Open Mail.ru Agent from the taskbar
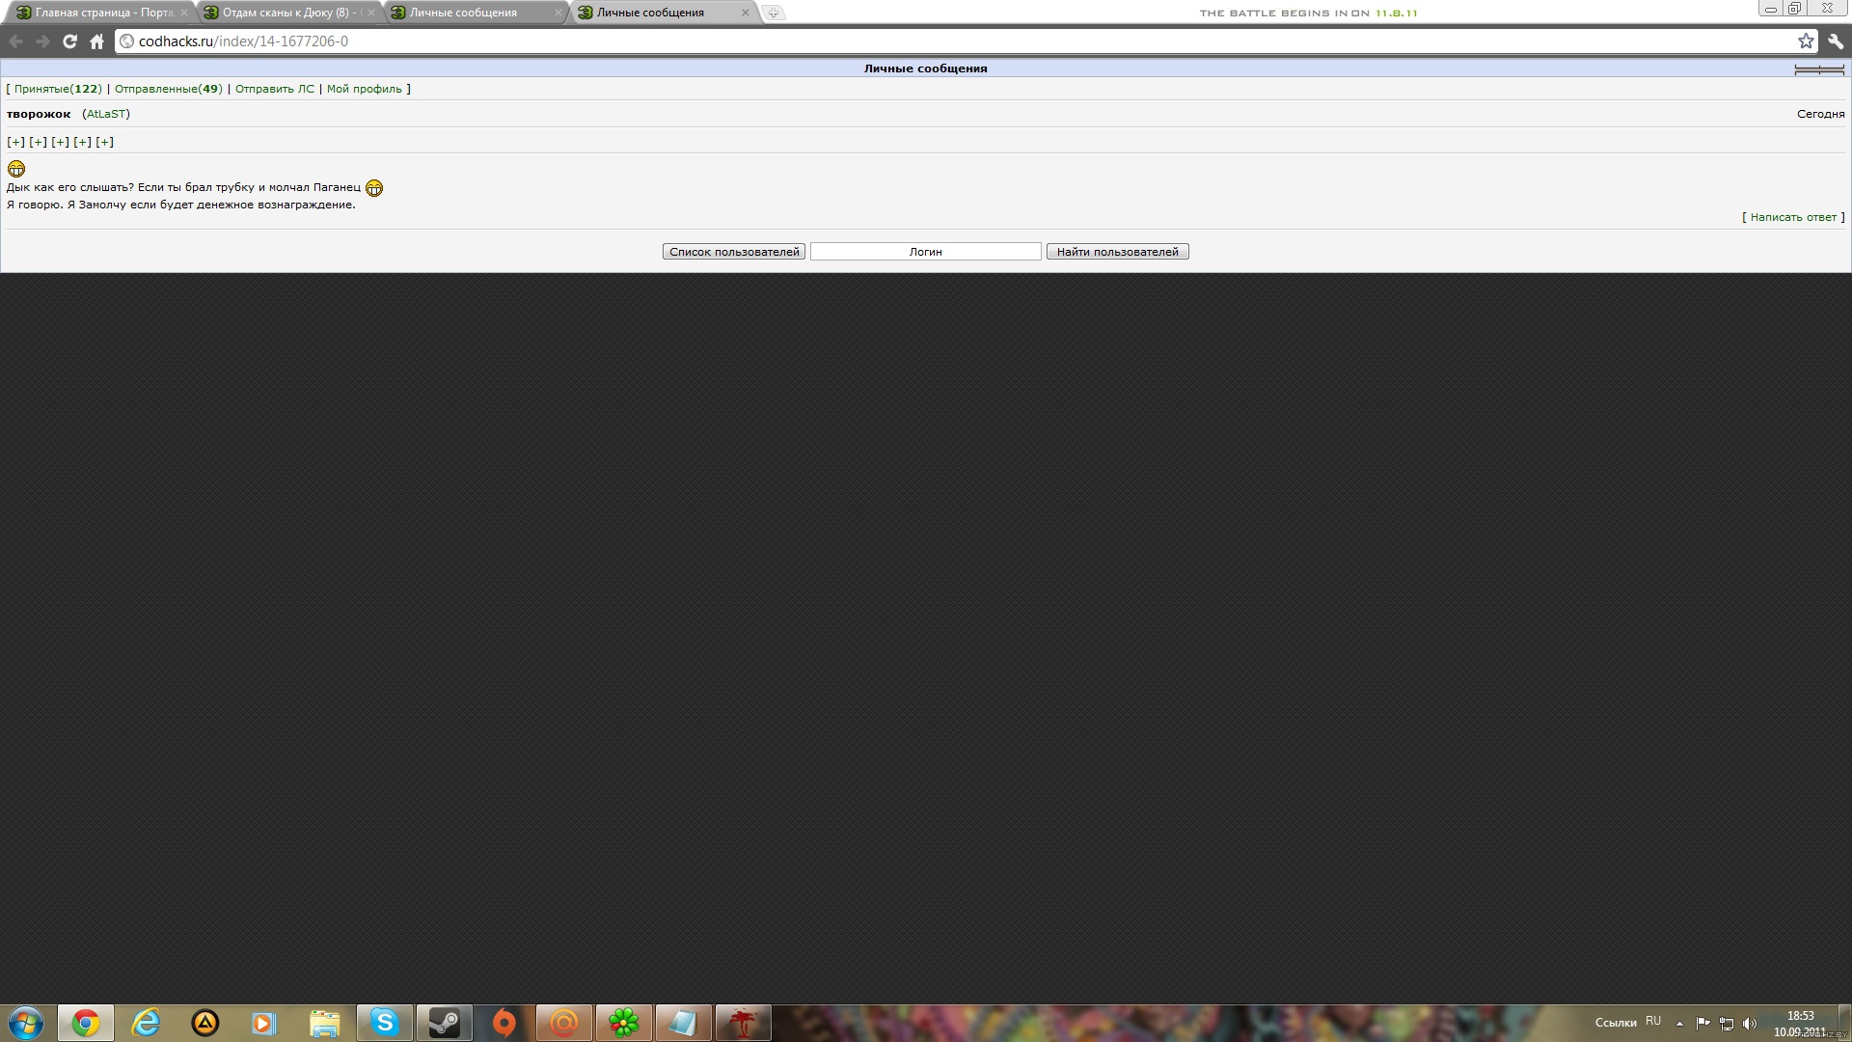 click(x=564, y=1023)
